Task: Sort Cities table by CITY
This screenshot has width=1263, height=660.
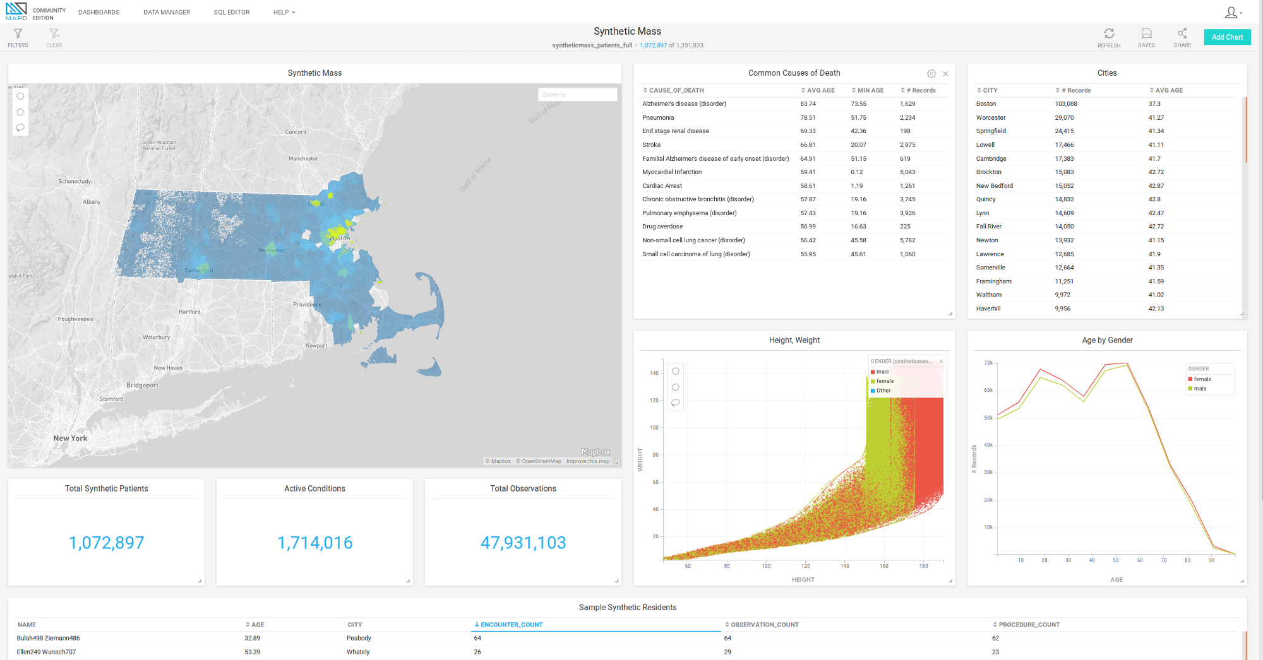Action: coord(987,90)
